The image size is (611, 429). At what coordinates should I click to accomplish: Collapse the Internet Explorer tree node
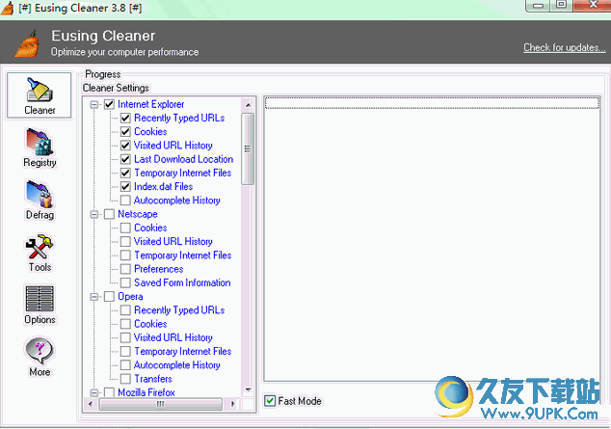93,104
